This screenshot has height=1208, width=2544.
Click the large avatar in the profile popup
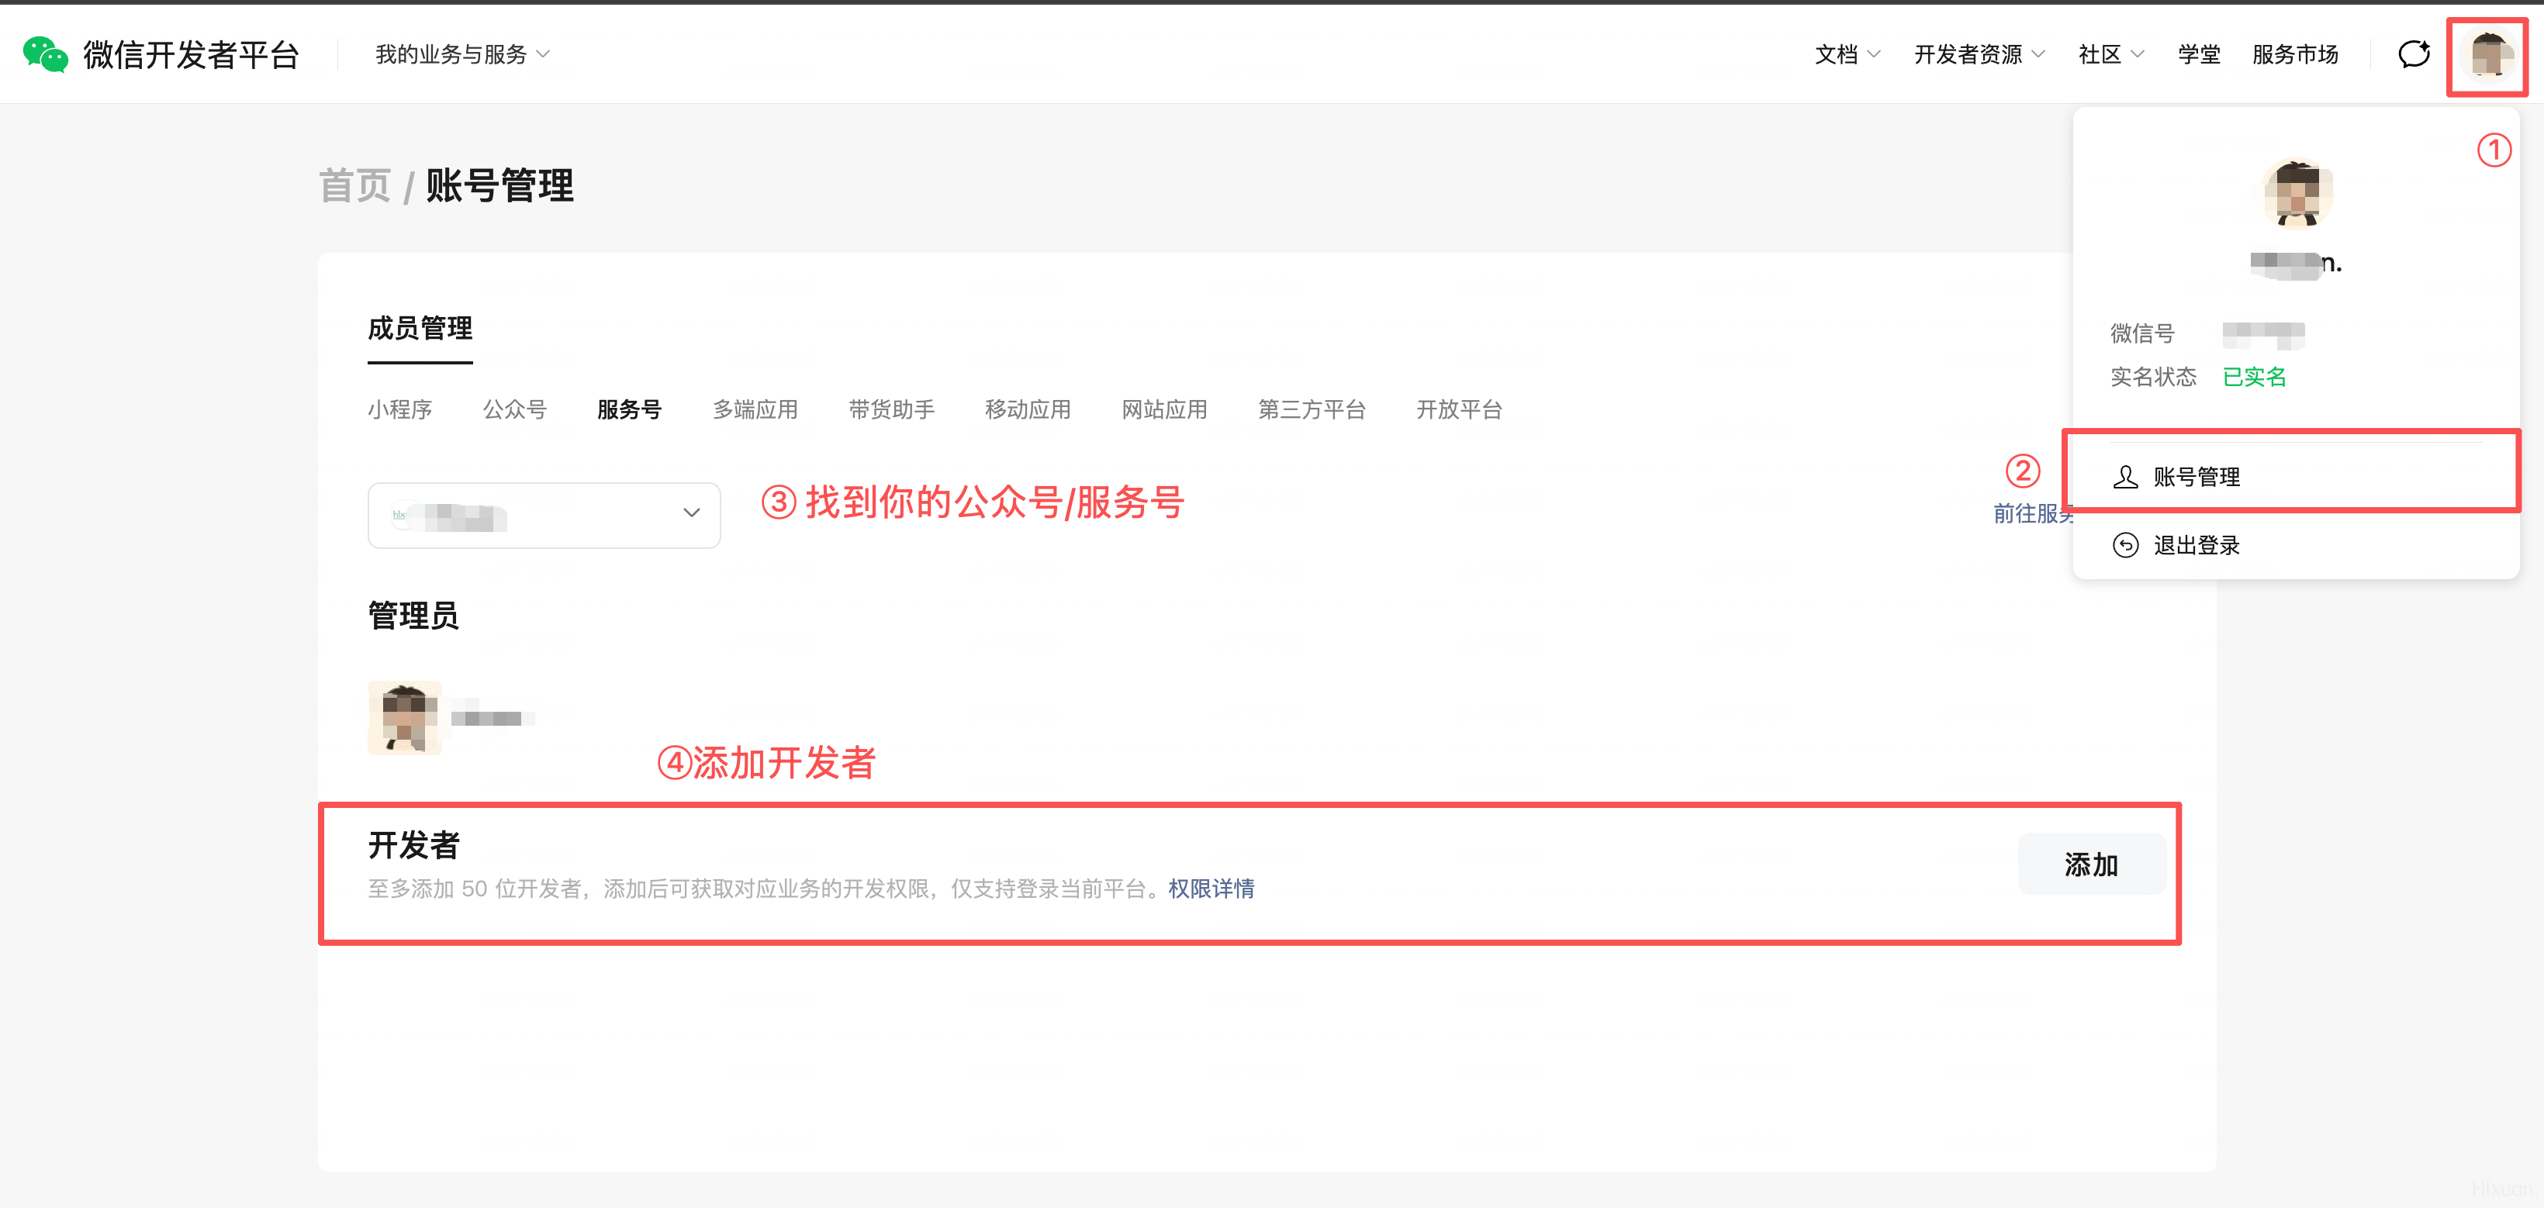2297,193
